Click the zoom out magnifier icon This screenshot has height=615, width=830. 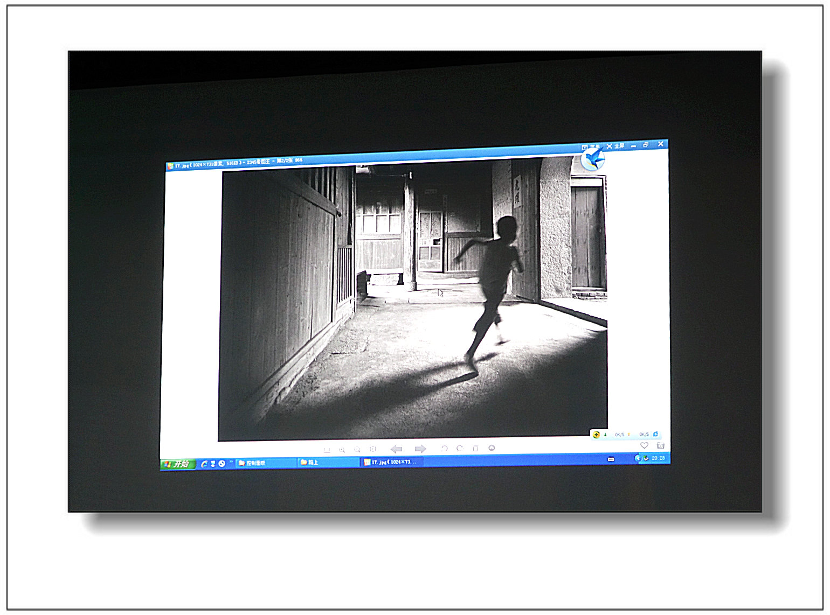[x=357, y=450]
